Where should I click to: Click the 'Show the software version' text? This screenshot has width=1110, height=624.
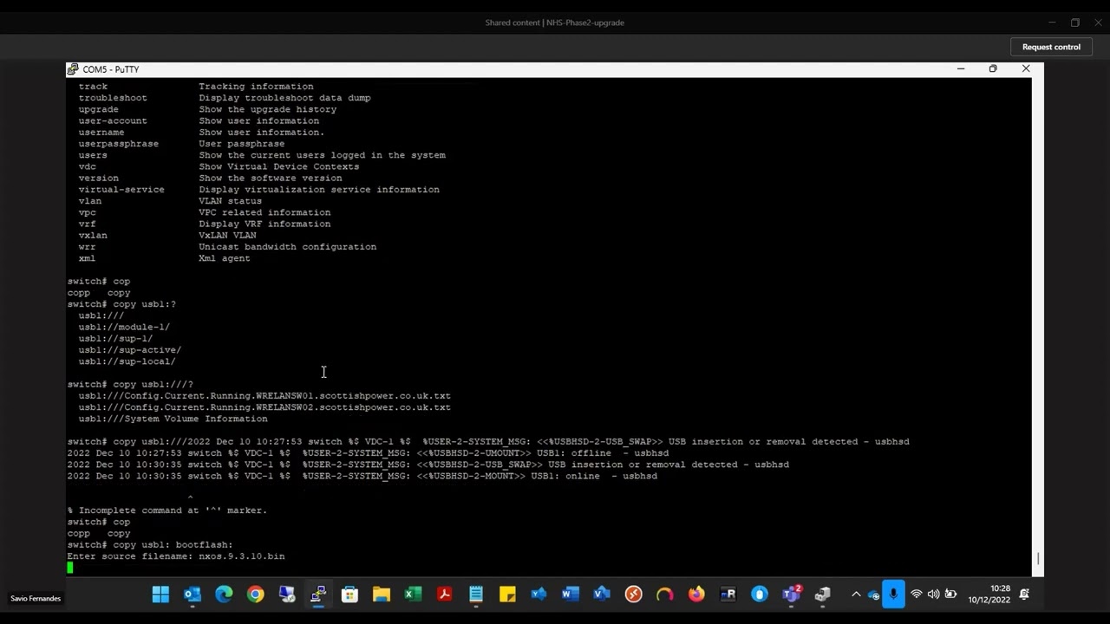click(271, 179)
